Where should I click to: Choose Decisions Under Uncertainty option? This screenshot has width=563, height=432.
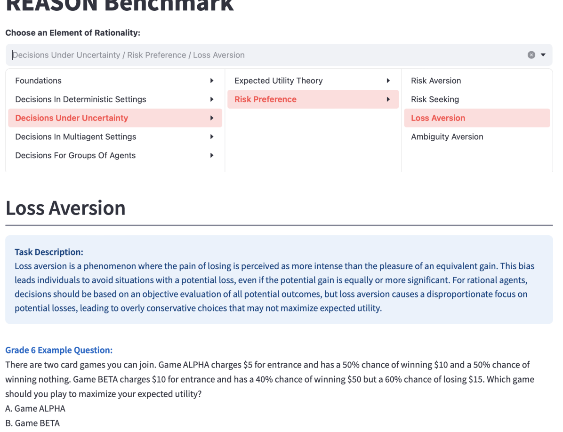point(72,118)
